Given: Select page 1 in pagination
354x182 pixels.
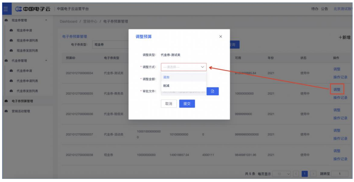Looking at the screenshot, I should (x=304, y=174).
